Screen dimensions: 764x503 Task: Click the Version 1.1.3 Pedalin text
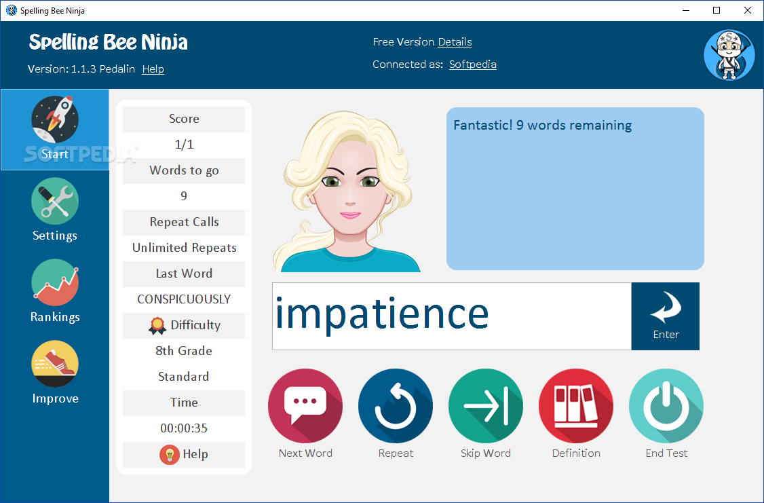(x=81, y=69)
